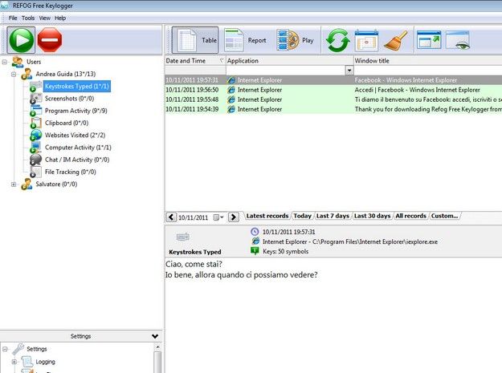This screenshot has width=502, height=373.
Task: Collapse the Settings panel chevron
Action: (x=155, y=336)
